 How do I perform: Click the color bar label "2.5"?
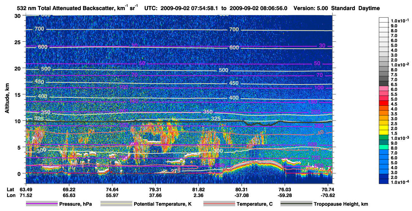click(394, 124)
